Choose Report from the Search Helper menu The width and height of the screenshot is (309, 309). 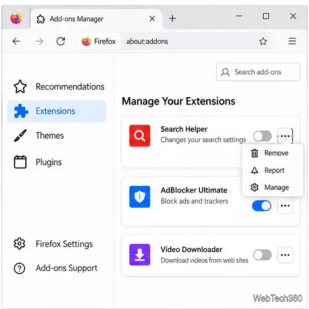(x=273, y=170)
